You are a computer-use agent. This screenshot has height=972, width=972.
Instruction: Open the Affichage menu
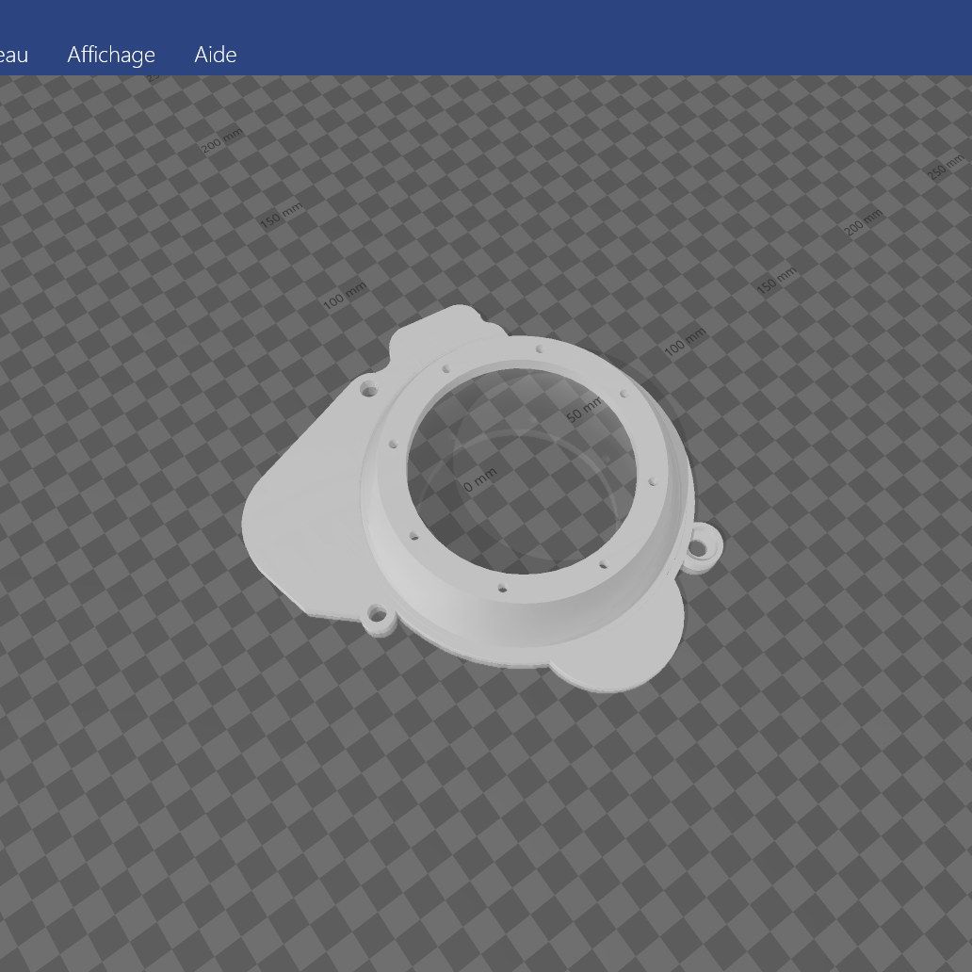(x=111, y=55)
